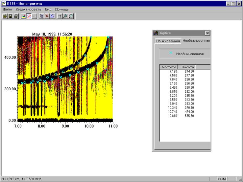Click the Частота column header
The image size is (243, 182).
coord(169,67)
